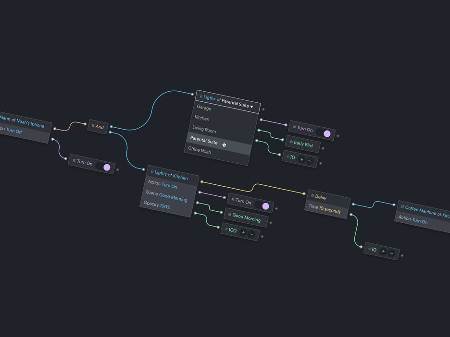Click the blue input port of Coffee Machine node
This screenshot has width=450, height=337.
pyautogui.click(x=394, y=205)
